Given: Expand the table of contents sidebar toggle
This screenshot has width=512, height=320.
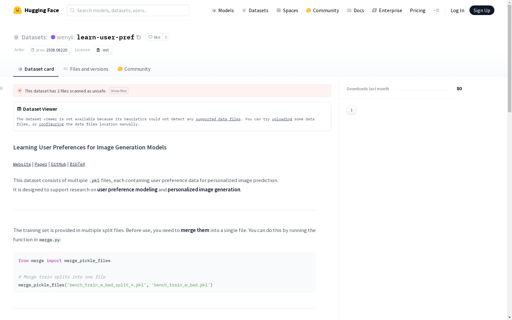Looking at the screenshot, I should tap(2, 88).
